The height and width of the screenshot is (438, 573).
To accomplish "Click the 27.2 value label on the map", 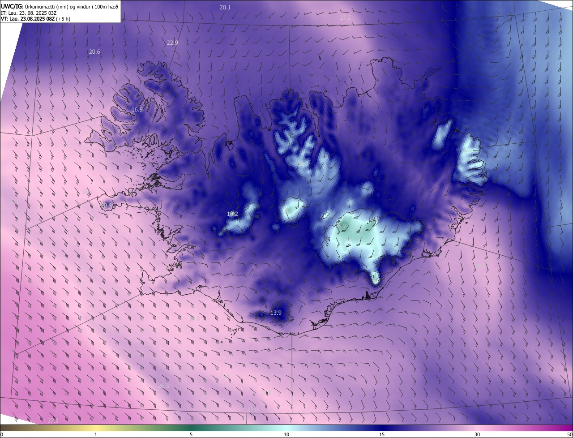I will tap(345, 18).
